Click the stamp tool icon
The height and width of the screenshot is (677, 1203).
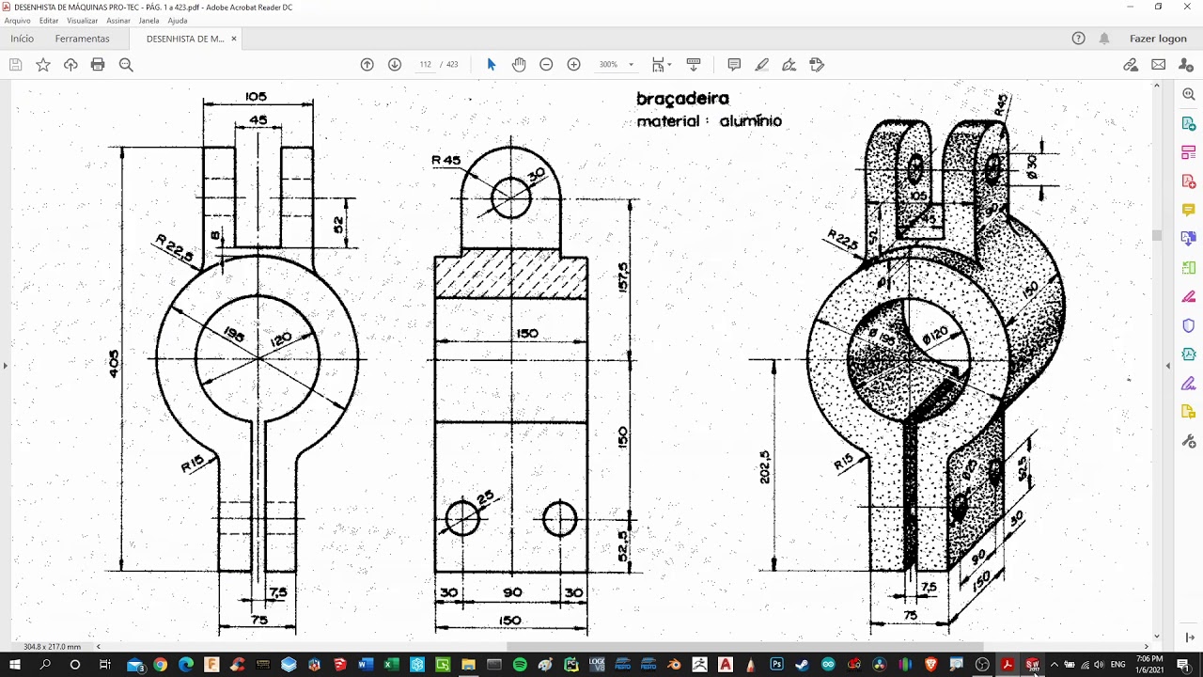[x=817, y=65]
